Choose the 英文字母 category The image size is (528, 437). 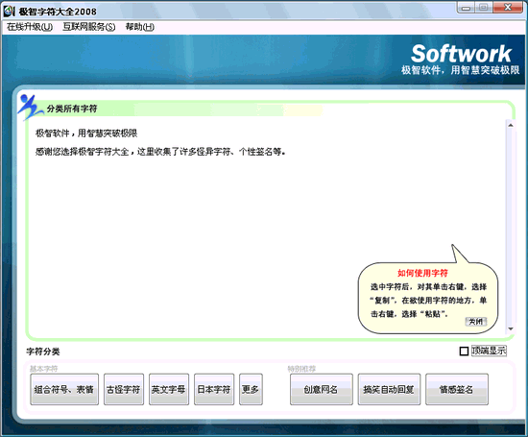169,389
